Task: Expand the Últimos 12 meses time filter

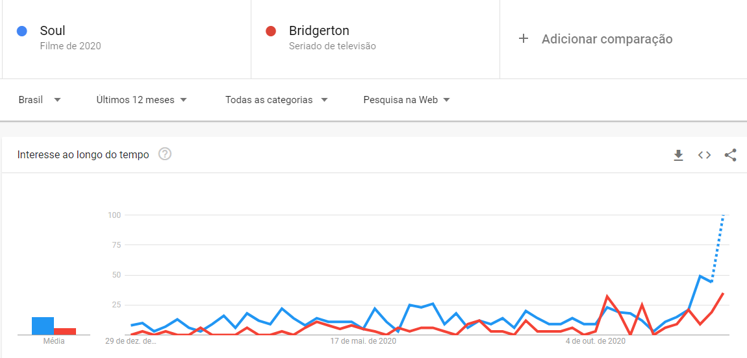Action: 142,100
